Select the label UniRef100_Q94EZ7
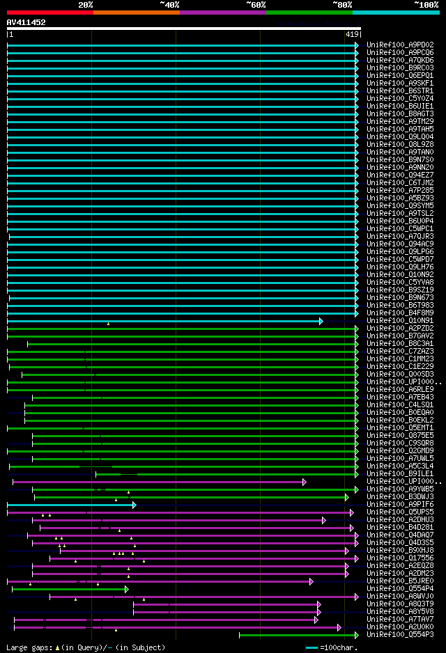The image size is (446, 653). point(400,175)
